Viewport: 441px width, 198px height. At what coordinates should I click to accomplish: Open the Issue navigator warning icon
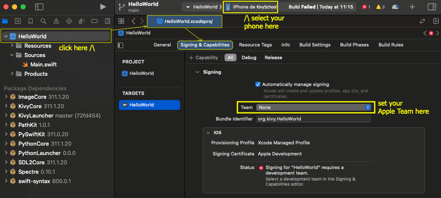click(x=56, y=21)
